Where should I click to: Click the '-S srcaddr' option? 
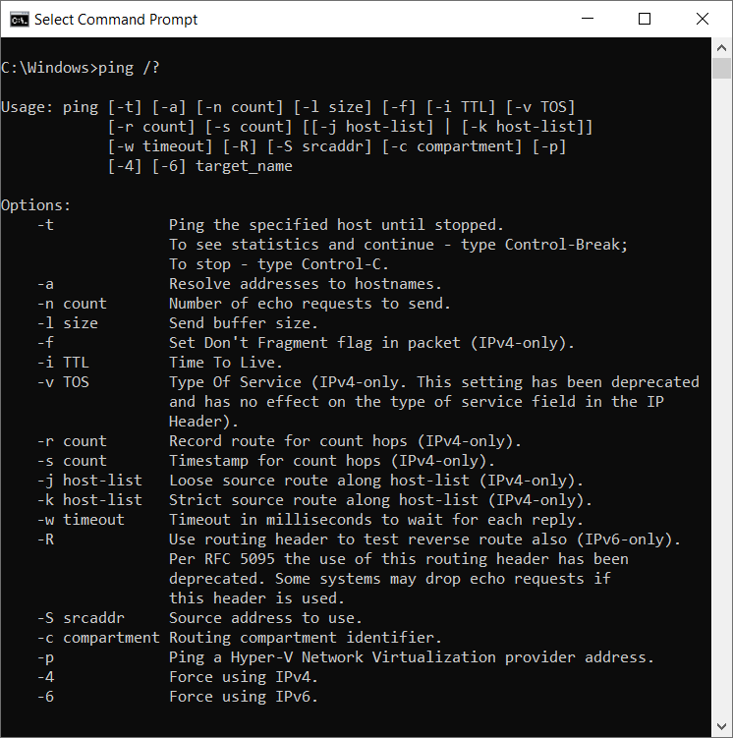coord(81,618)
